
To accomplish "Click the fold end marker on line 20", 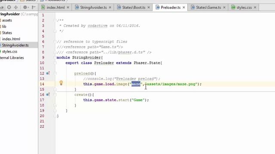I will (x=55, y=116).
